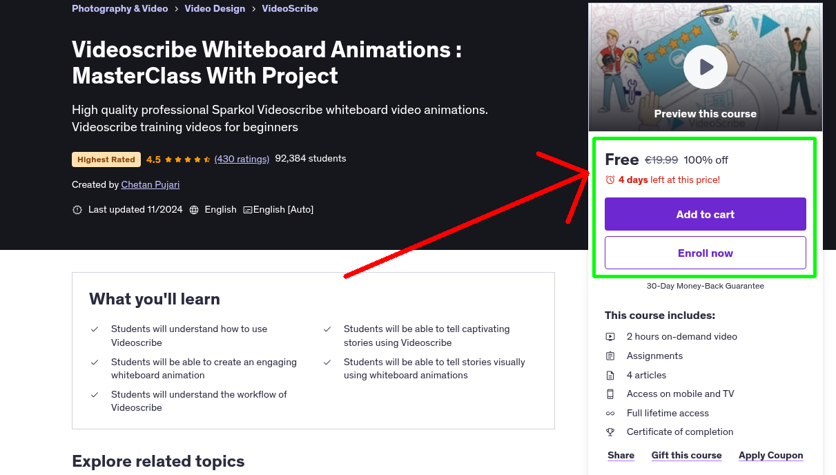
Task: Open the Photography & Video breadcrumb
Action: pos(119,8)
